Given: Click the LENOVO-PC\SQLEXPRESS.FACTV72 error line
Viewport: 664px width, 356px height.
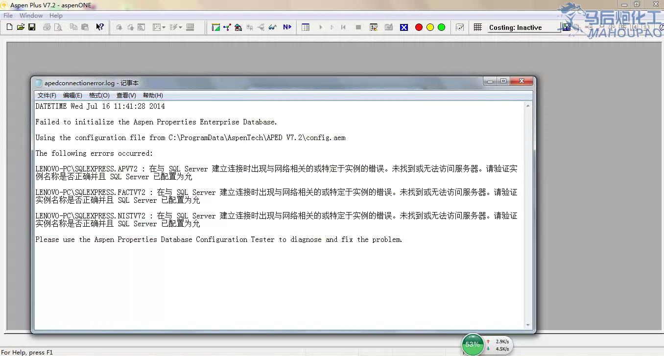Looking at the screenshot, I should [277, 196].
